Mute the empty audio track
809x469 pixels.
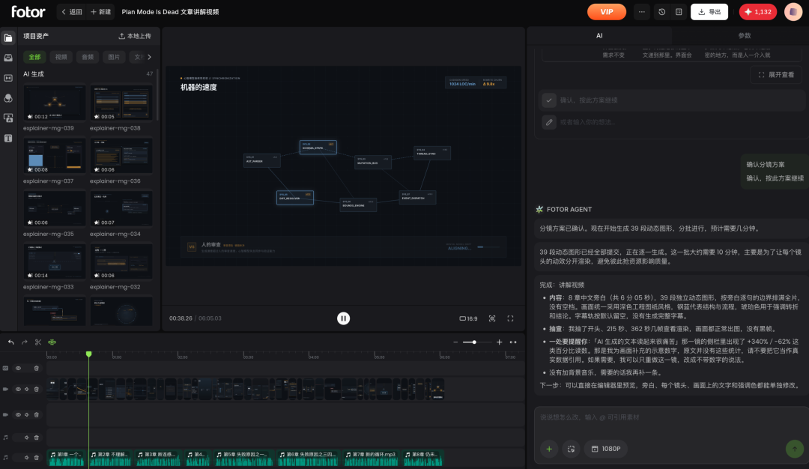tap(27, 438)
